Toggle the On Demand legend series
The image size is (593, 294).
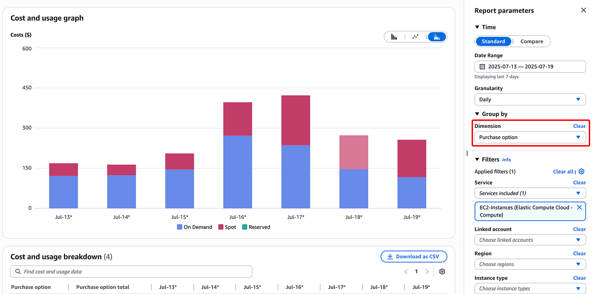[x=194, y=227]
